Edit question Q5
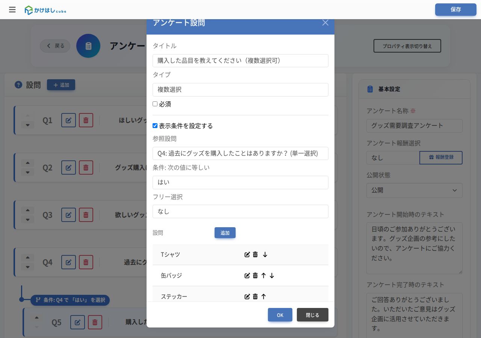Image resolution: width=481 pixels, height=338 pixels. click(x=77, y=322)
